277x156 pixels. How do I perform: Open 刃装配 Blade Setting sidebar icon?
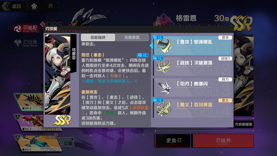point(18,29)
